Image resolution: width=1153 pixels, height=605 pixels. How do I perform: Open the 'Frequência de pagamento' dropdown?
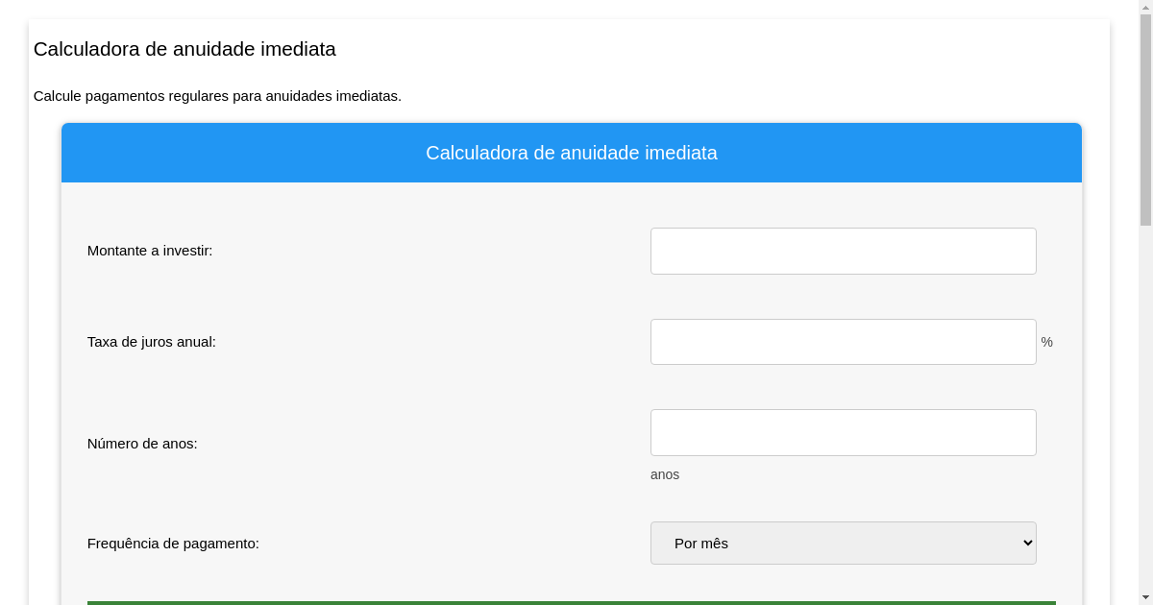(844, 543)
